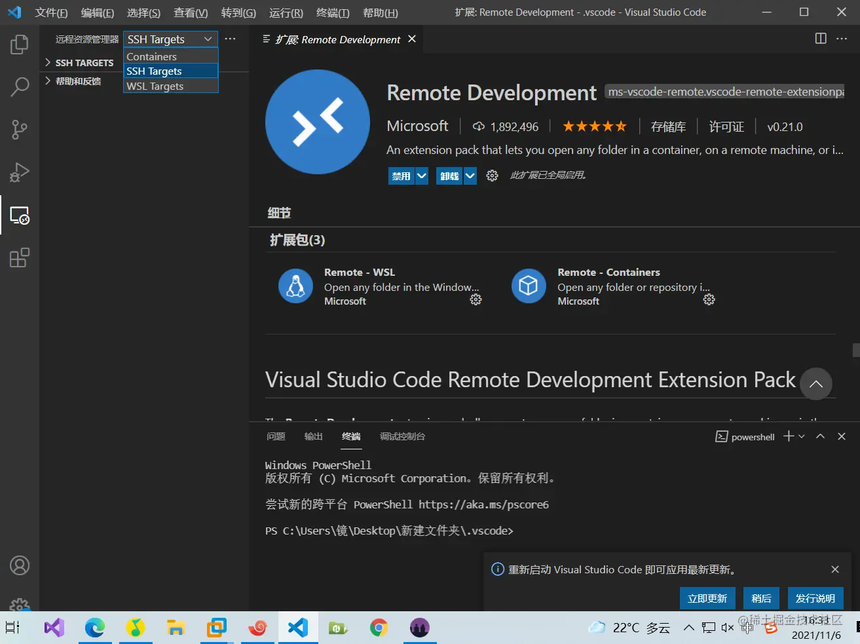Open Remote Explorer view in activity bar
This screenshot has height=644, width=860.
20,216
